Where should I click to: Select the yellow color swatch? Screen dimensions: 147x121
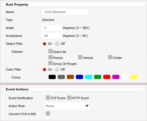tap(134, 77)
